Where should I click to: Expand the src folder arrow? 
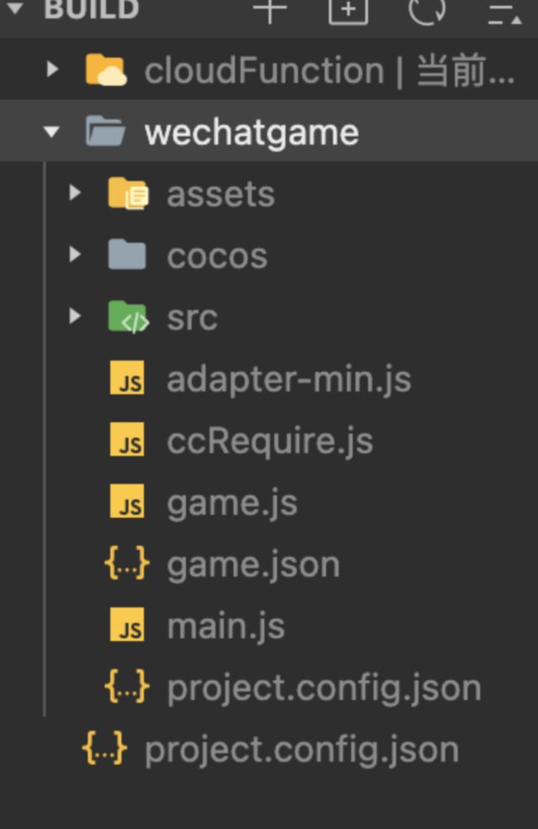[74, 316]
